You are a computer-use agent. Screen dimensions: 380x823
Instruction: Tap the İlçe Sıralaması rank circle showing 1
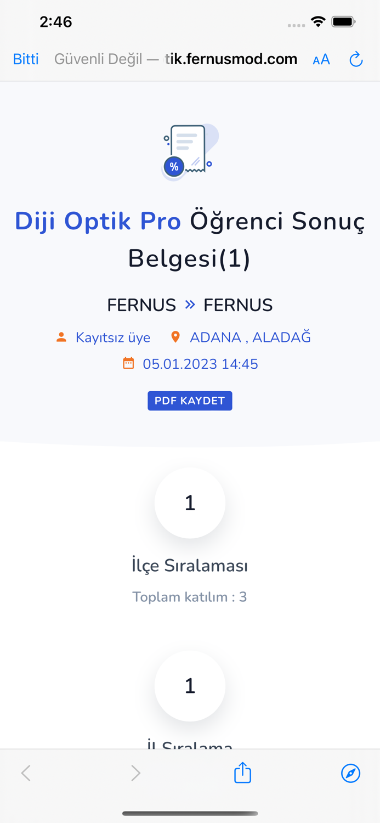[x=190, y=503]
